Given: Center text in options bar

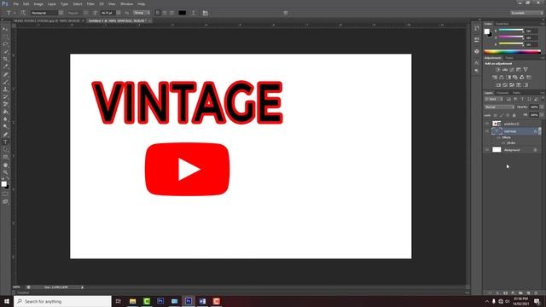Looking at the screenshot, I should click(165, 13).
